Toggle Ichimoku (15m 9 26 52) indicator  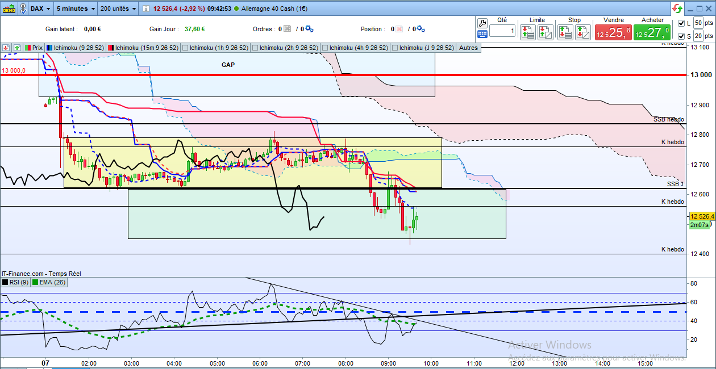click(143, 48)
